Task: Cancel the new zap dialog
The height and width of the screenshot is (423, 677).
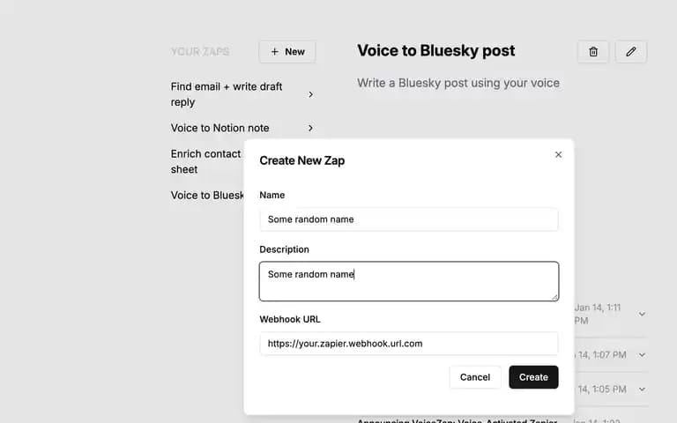Action: (x=475, y=377)
